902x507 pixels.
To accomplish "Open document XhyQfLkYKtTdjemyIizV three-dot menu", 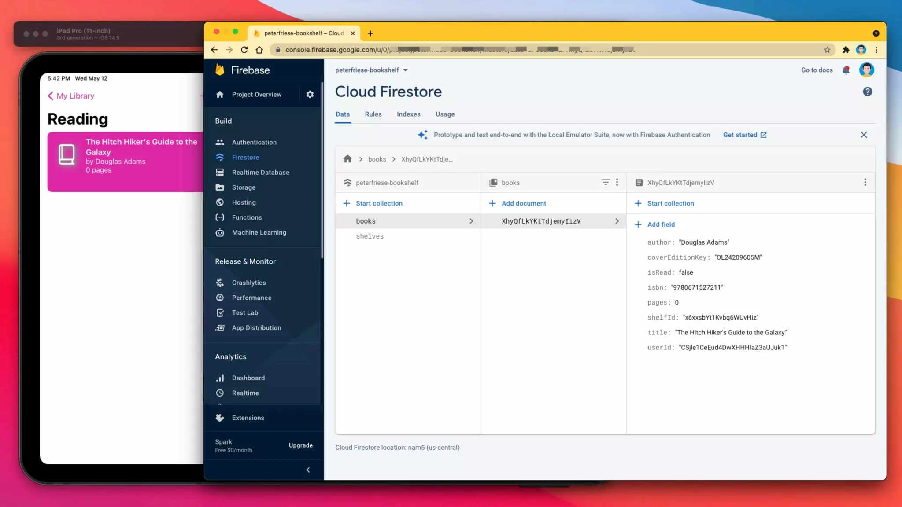I will point(865,182).
